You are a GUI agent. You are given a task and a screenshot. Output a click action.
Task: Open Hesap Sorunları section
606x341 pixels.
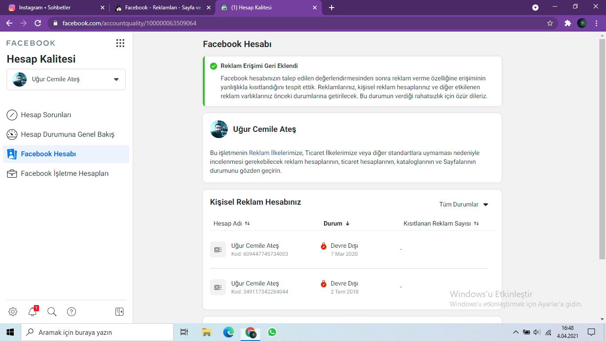tap(66, 115)
